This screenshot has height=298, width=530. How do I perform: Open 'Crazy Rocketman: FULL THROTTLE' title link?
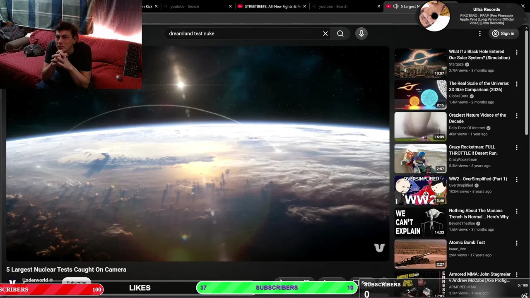473,150
